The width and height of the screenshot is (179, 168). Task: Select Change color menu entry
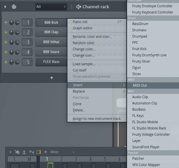[x=97, y=49]
